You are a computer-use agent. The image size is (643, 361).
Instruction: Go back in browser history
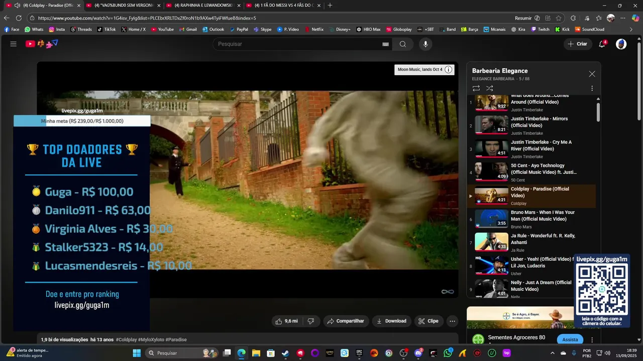[7, 18]
